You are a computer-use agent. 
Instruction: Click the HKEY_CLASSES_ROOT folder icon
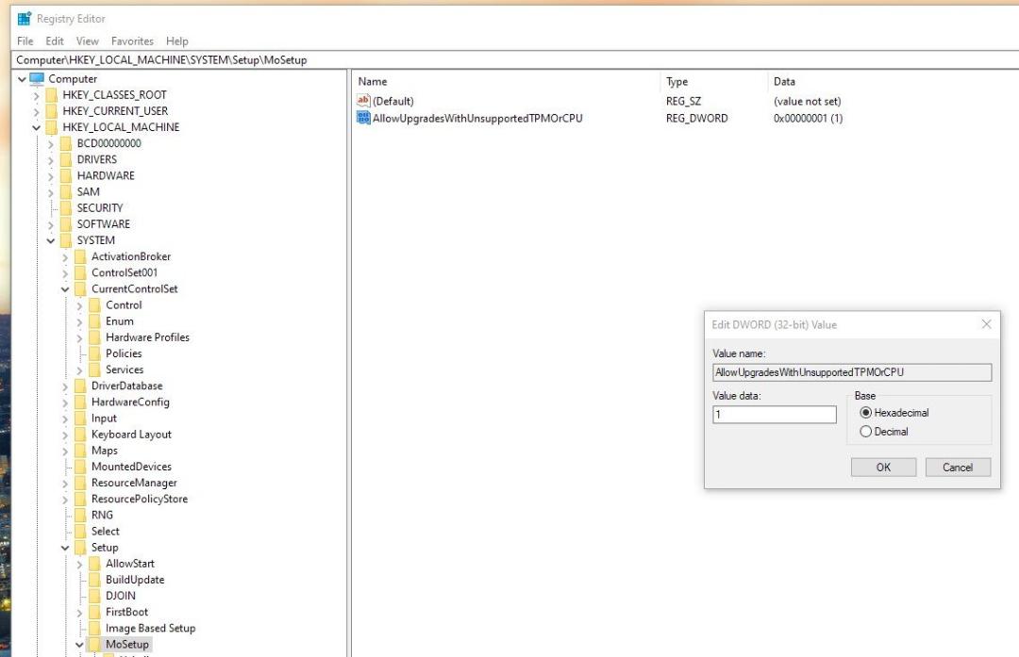point(52,95)
